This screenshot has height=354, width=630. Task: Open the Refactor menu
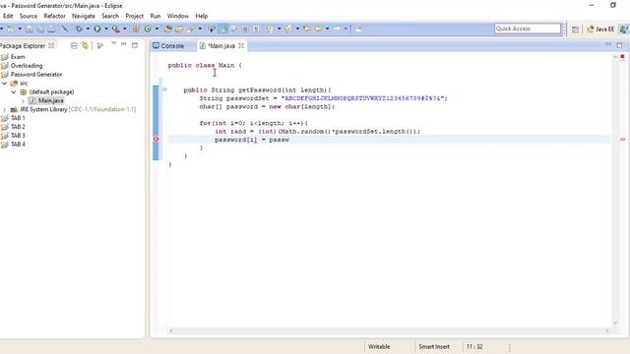point(55,16)
